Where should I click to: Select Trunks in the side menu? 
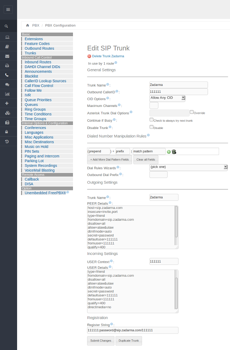[x=30, y=53]
